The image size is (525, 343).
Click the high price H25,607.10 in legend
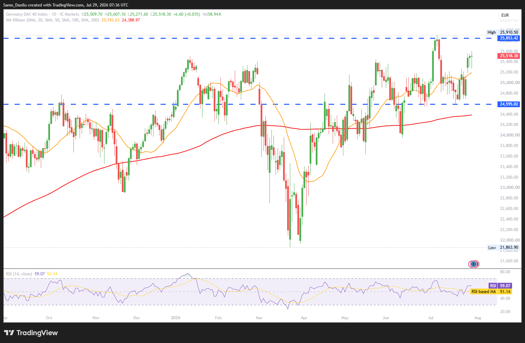coord(115,14)
